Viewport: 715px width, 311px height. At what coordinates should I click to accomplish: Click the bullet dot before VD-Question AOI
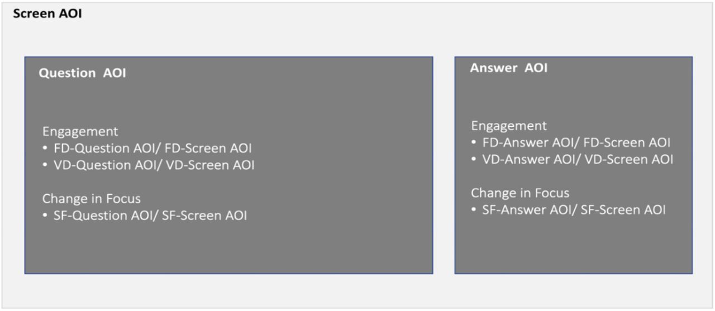45,166
